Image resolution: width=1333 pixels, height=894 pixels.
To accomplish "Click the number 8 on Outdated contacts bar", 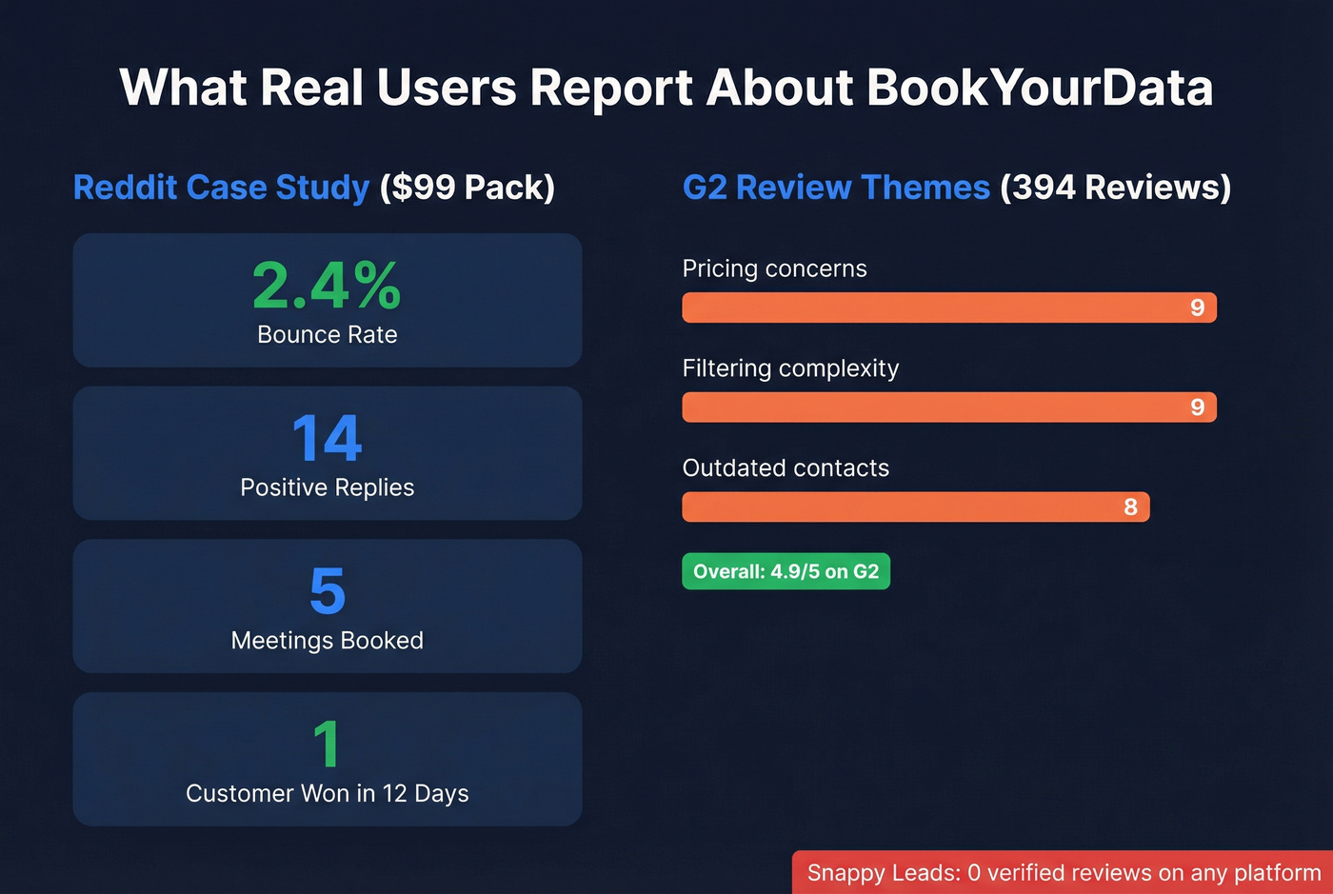I will (1129, 507).
